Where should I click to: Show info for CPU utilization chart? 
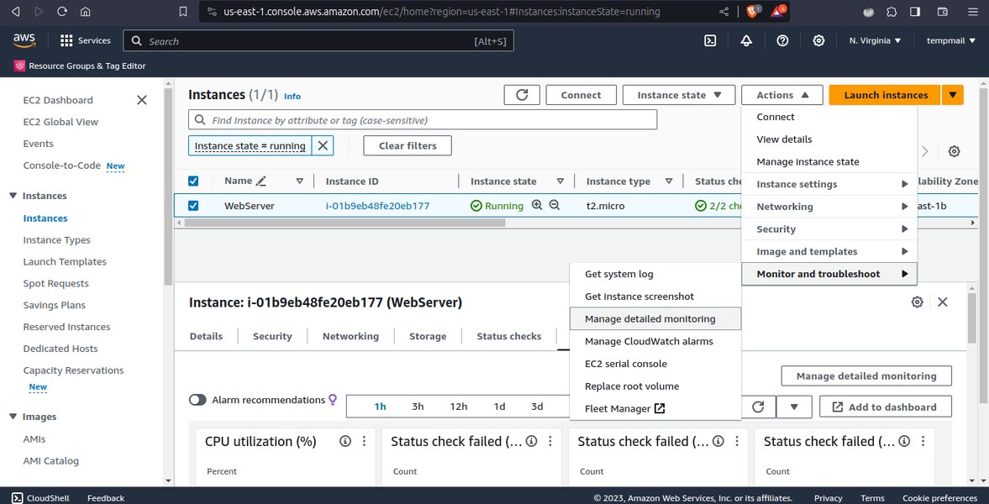coord(345,441)
